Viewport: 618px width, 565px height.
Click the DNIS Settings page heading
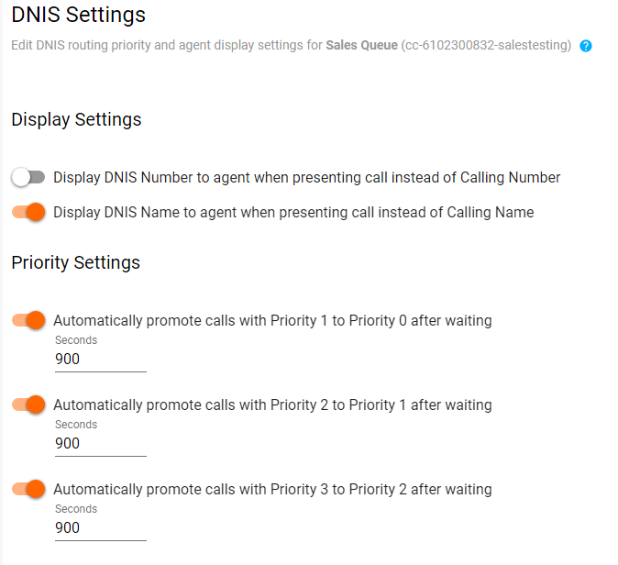pyautogui.click(x=78, y=15)
